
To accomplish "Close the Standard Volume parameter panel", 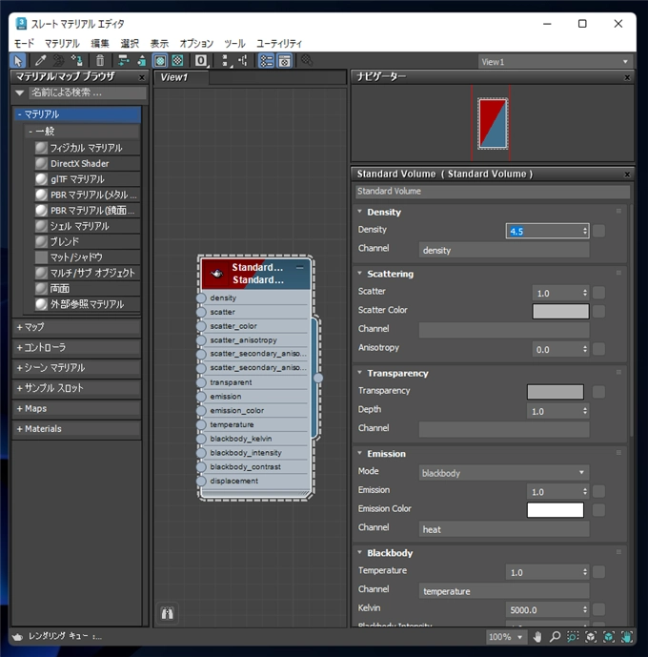I will pos(627,175).
